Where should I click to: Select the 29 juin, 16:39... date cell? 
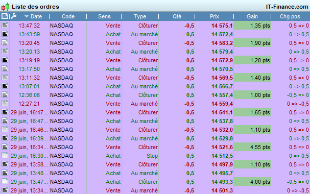pos(29,139)
